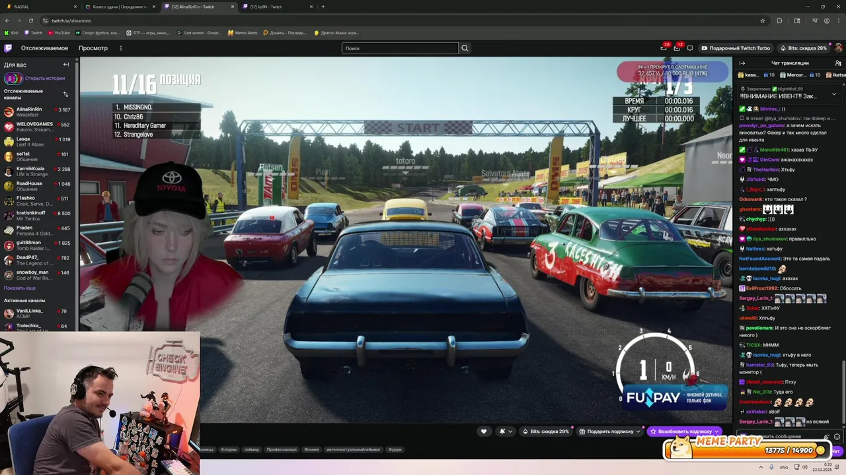Open chat community users icon
Image resolution: width=846 pixels, height=475 pixels.
[x=838, y=63]
